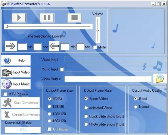This screenshot has height=135, width=168.
Task: Click the end time seconds field
Action: 80,47
